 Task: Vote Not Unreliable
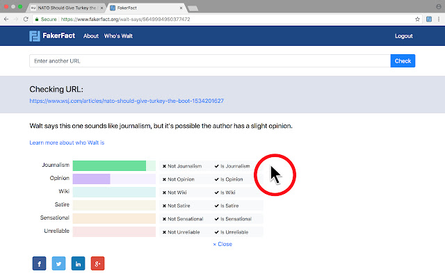point(181,232)
